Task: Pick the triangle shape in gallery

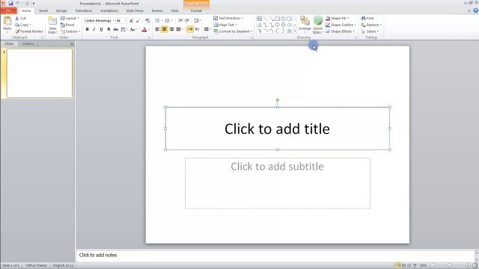Action: click(x=260, y=25)
